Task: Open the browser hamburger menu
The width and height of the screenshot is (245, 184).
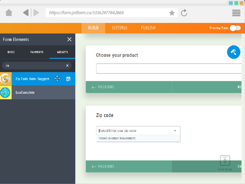Action: tap(236, 13)
